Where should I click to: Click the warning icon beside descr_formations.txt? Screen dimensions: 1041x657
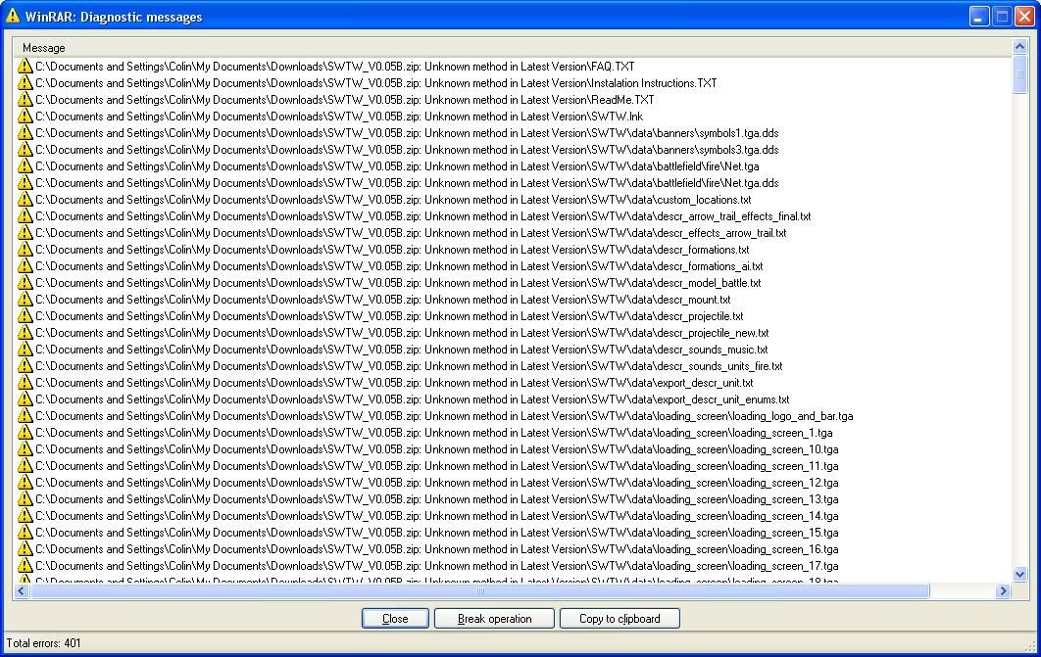pos(25,250)
